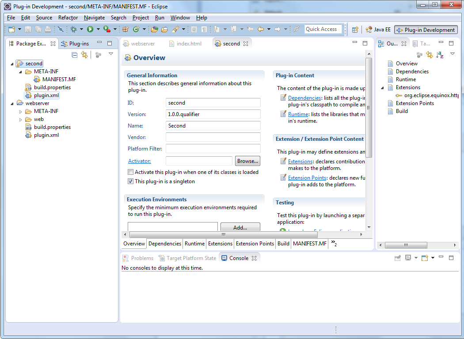Click the Vendor input field
The width and height of the screenshot is (464, 339).
point(213,137)
